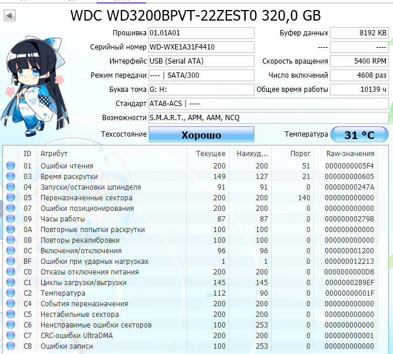Click the Скорость вращения field 5400 RPM

pyautogui.click(x=359, y=61)
